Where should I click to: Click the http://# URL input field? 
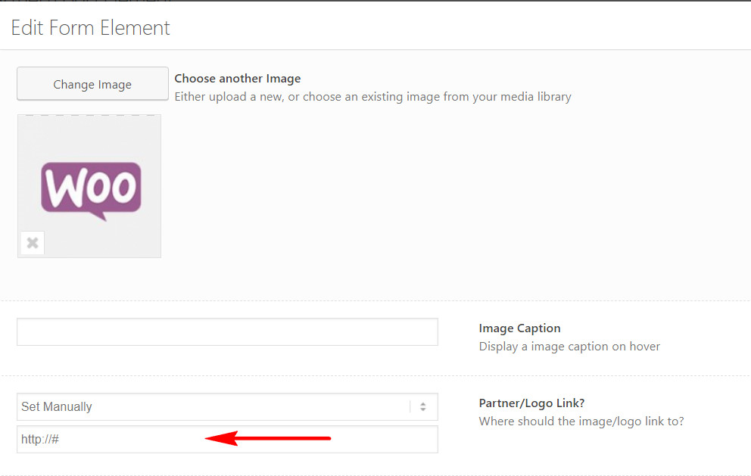228,439
